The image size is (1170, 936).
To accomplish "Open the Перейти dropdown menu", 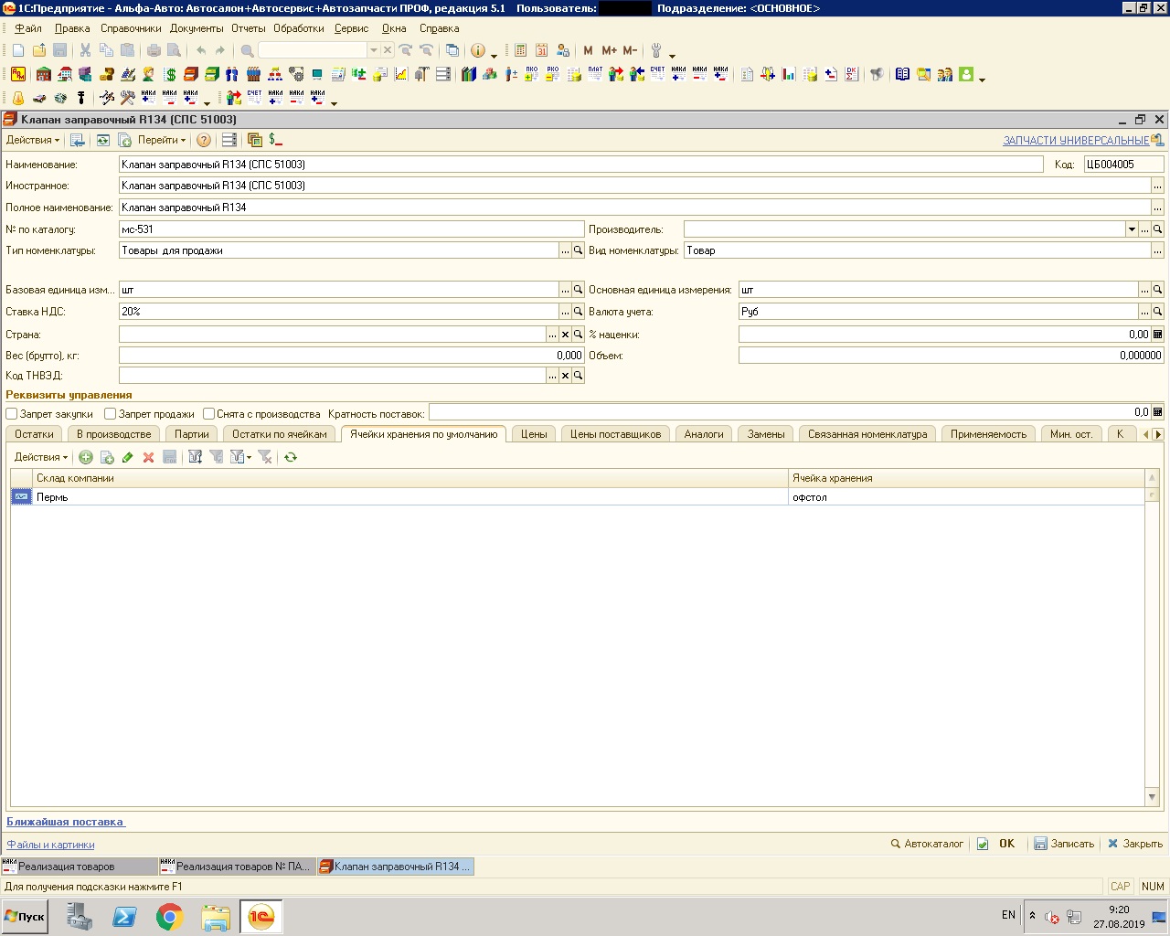I will coord(162,140).
